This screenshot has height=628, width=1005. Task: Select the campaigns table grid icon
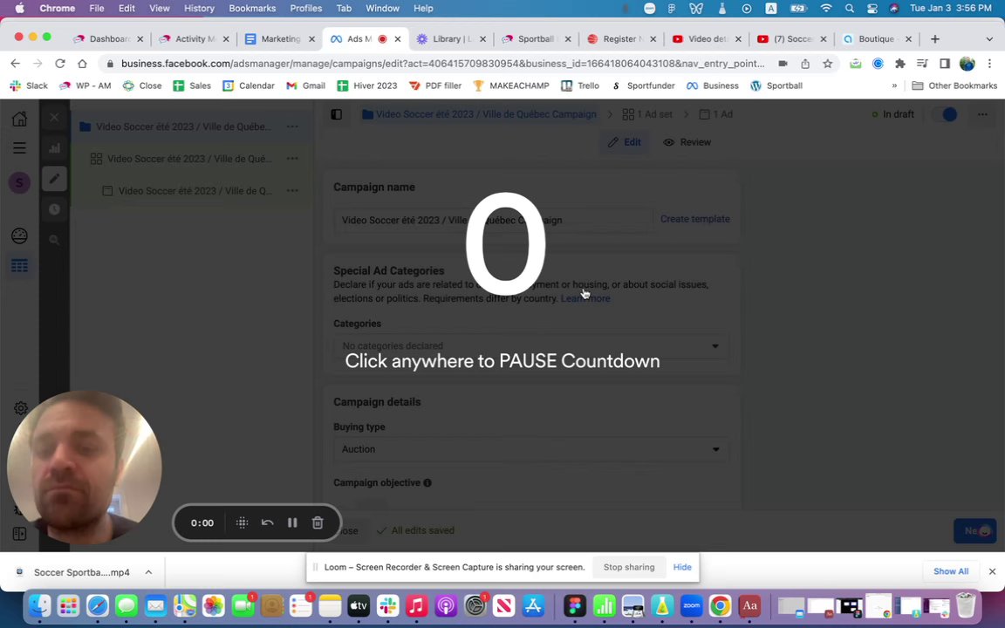pyautogui.click(x=19, y=265)
